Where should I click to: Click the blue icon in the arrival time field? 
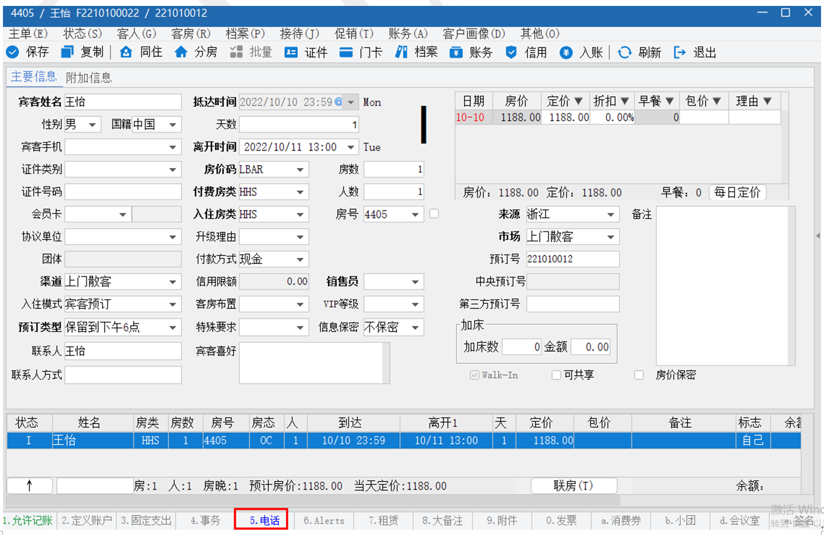point(338,102)
